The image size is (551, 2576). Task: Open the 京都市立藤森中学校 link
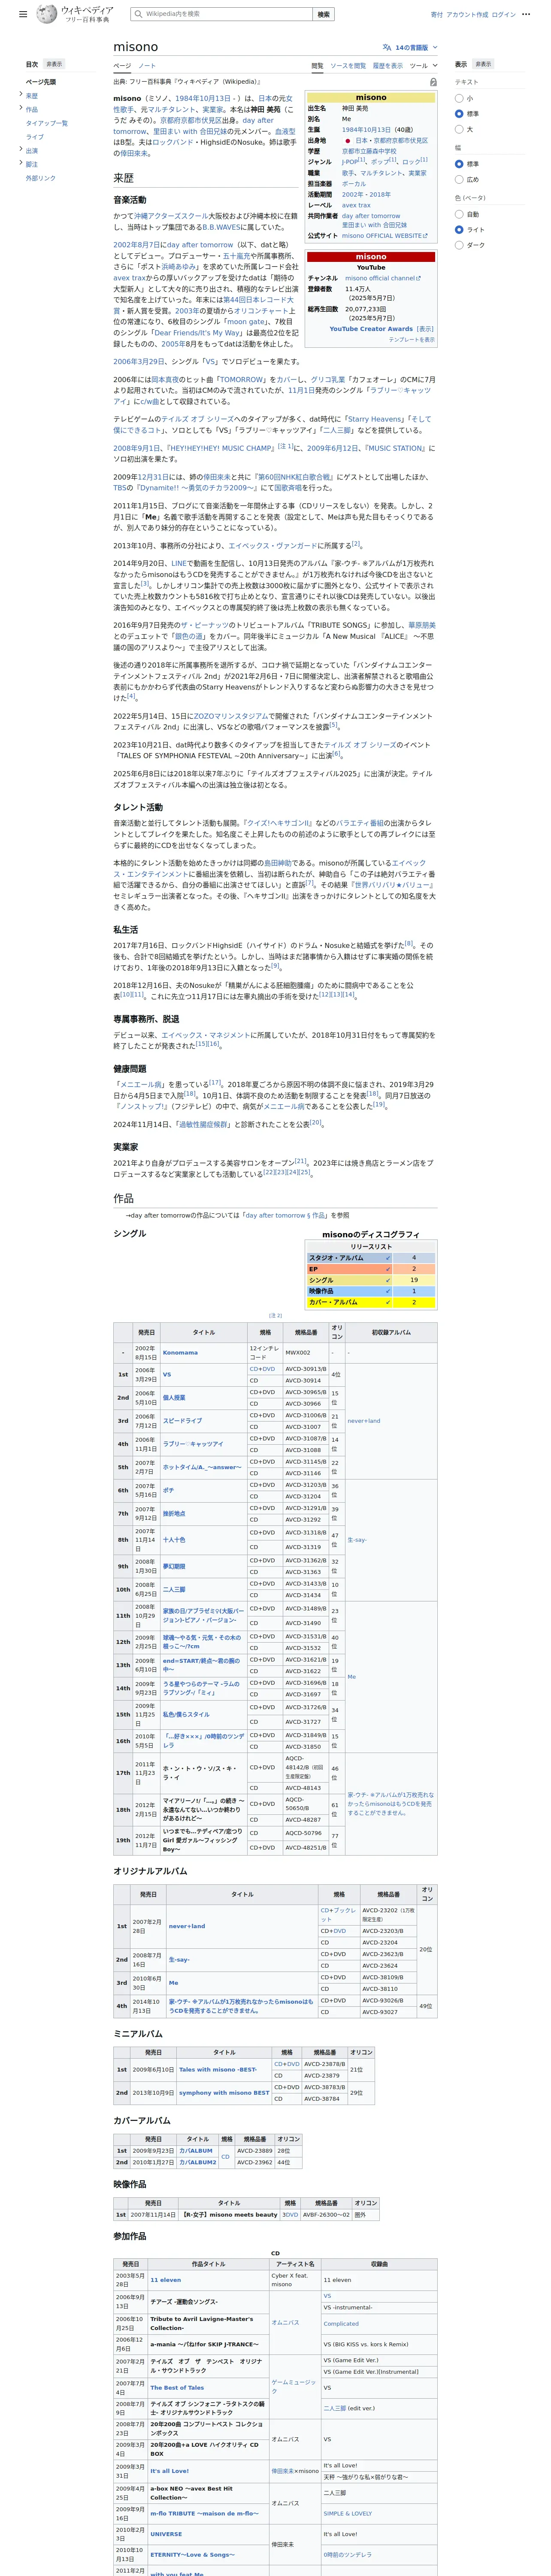click(x=370, y=151)
